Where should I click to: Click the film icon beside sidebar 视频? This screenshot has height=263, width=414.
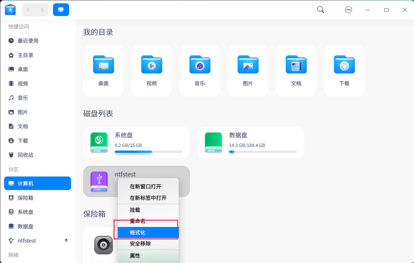coord(11,84)
